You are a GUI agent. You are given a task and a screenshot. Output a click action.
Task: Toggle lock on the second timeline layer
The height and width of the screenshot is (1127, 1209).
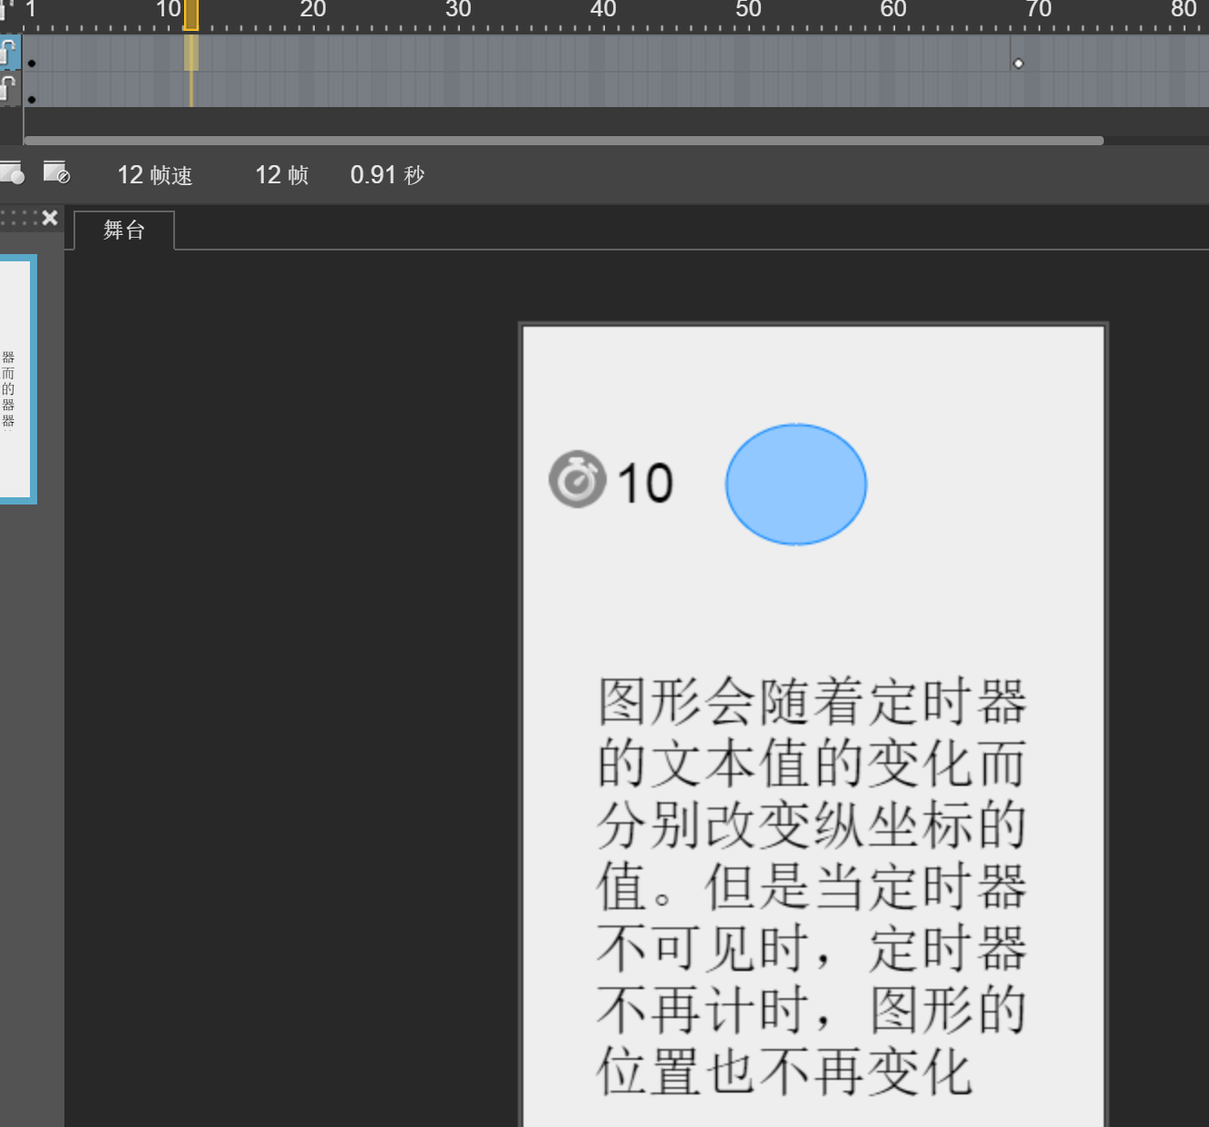click(7, 89)
